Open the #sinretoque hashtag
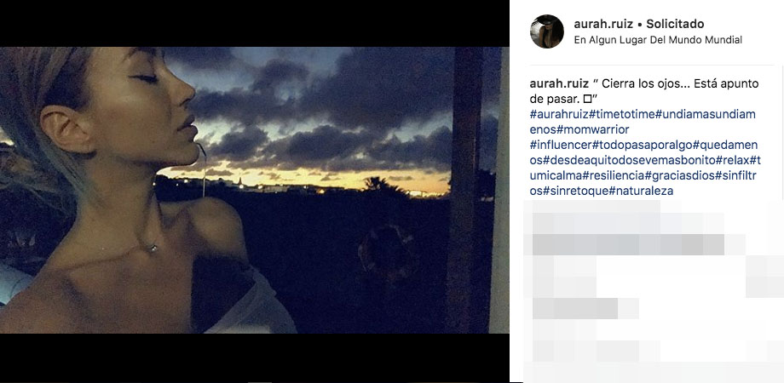Screen dimensions: 784x383 click(x=576, y=191)
